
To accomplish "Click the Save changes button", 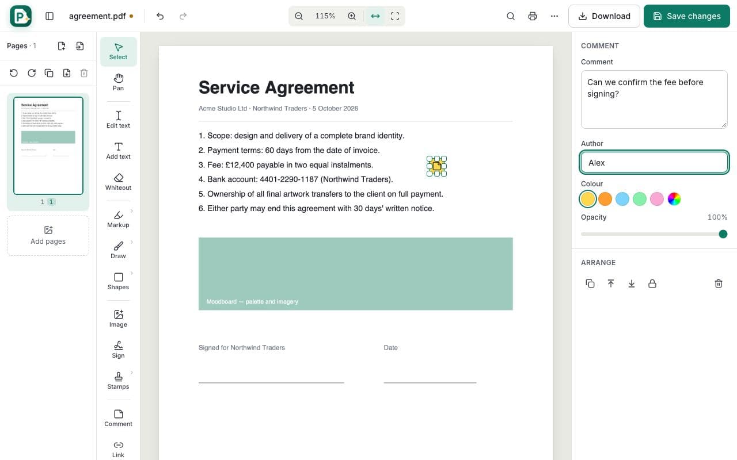I will point(687,16).
